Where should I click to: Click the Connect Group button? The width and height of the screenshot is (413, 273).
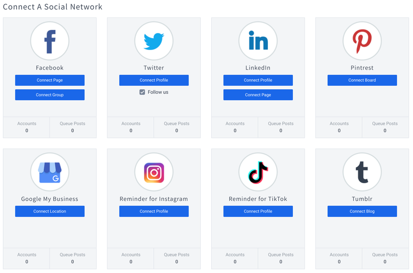(50, 95)
